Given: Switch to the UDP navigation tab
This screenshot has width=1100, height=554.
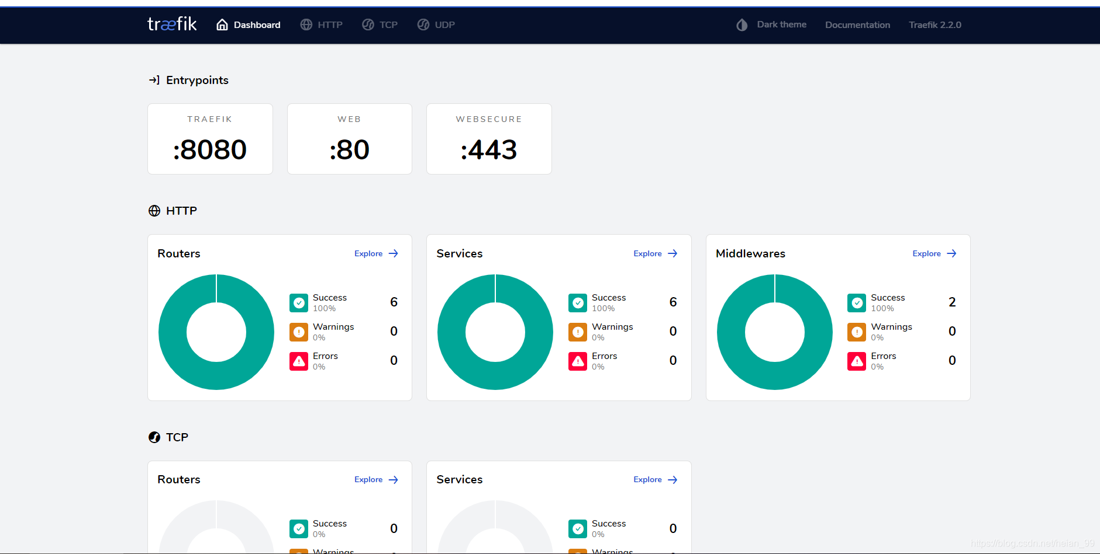Looking at the screenshot, I should tap(436, 25).
